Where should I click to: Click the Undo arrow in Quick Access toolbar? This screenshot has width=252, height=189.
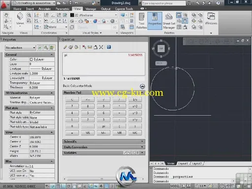click(76, 3)
